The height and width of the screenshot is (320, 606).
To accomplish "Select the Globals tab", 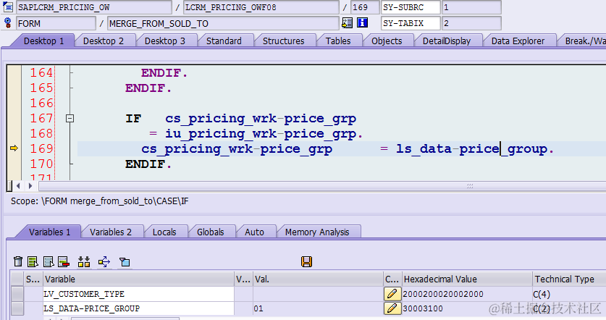I will coord(210,232).
